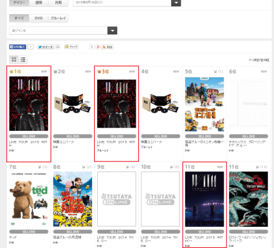Open rank 3 LIVE TOUR 2015 title link
This screenshot has height=248, width=274.
pos(116,143)
